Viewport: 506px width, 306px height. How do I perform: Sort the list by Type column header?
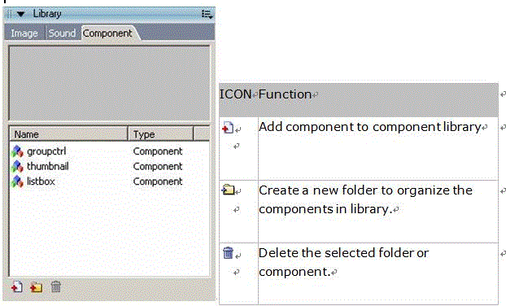tap(161, 134)
